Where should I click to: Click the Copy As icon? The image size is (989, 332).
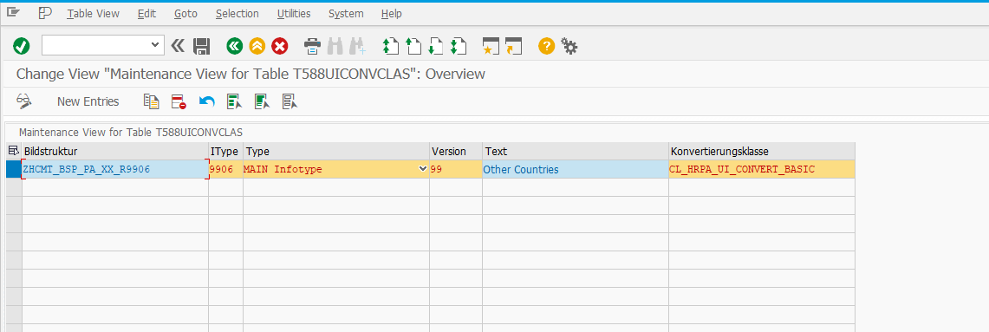click(x=152, y=101)
